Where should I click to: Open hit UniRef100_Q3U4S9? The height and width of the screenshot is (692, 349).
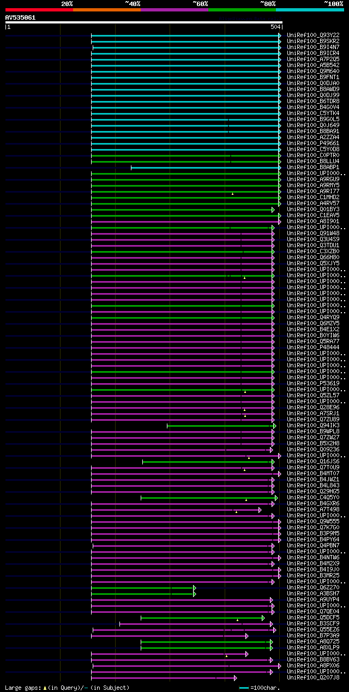[x=313, y=239]
